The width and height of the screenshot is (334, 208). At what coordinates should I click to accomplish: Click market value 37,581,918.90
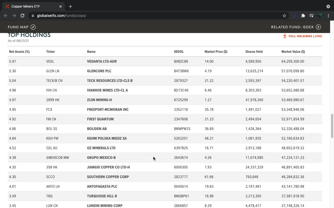tap(293, 196)
